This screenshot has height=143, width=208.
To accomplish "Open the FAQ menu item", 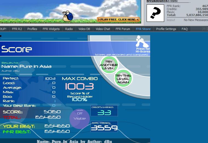I will (185, 29).
